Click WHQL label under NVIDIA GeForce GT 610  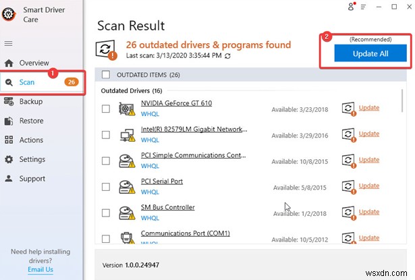tap(150, 114)
